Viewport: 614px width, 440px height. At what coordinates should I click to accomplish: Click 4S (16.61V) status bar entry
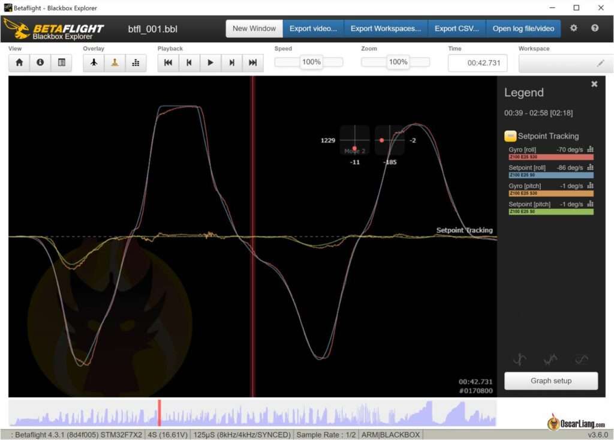point(168,435)
